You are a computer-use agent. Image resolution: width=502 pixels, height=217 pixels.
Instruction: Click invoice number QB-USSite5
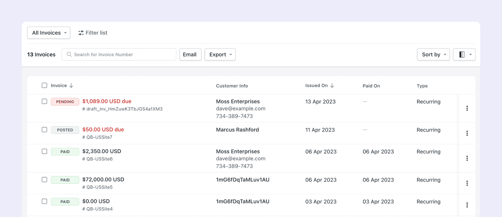(97, 187)
